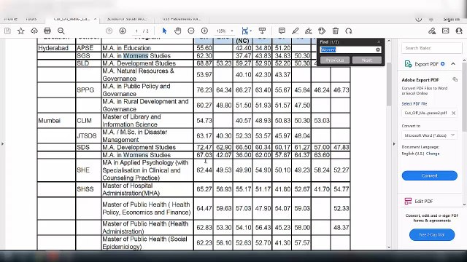Image resolution: width=467 pixels, height=262 pixels.
Task: Click the current page number field
Action: click(136, 31)
